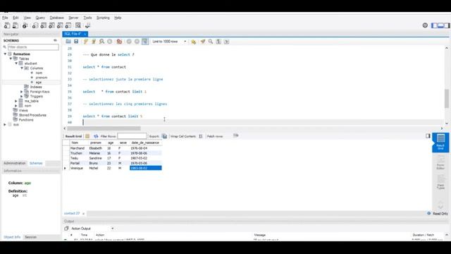Sort by date_de_naissance column header

(x=145, y=143)
